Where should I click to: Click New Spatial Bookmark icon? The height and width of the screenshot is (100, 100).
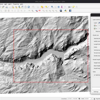pos(19,7)
